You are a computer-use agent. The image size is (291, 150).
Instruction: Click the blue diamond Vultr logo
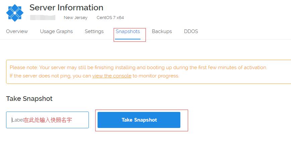[x=15, y=13]
